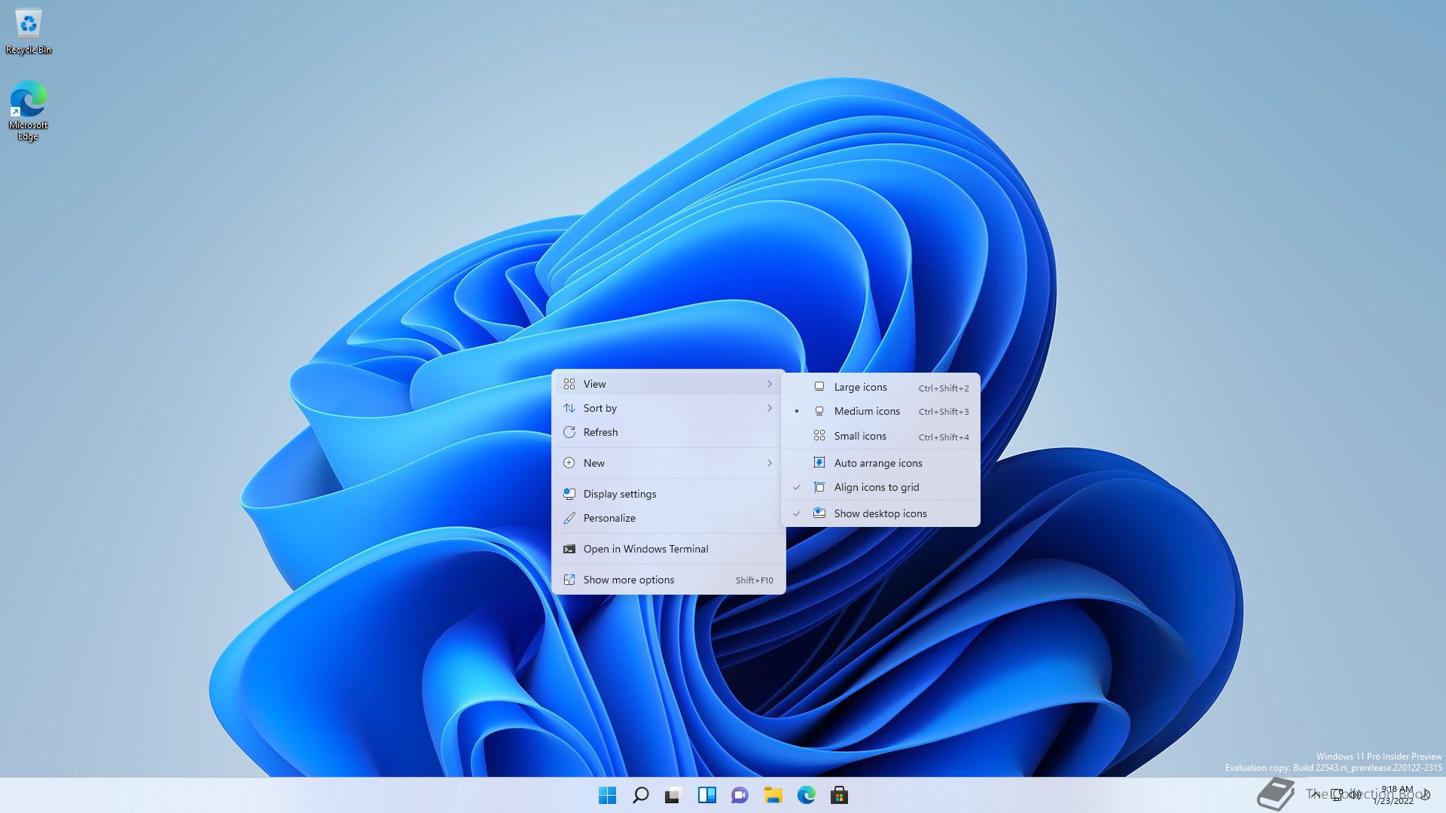Launch the Chat taskbar icon
Viewport: 1446px width, 813px height.
[740, 795]
